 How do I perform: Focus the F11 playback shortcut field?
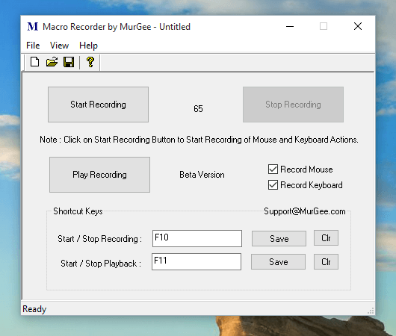click(x=197, y=262)
